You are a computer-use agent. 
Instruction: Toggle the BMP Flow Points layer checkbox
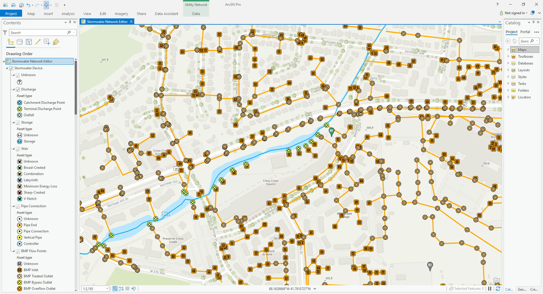click(18, 251)
